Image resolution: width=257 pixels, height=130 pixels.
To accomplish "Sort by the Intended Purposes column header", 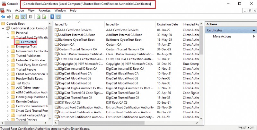I will pyautogui.click(x=190, y=24).
